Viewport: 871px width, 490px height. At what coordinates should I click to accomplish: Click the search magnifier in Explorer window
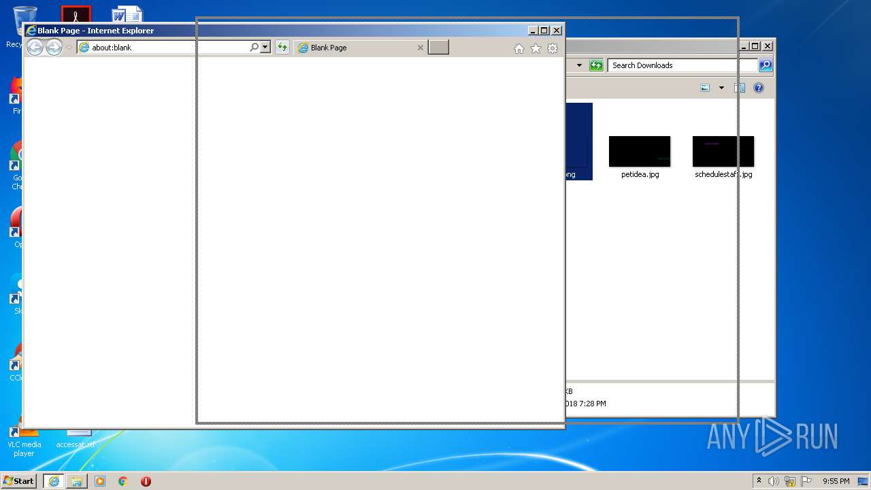[766, 65]
